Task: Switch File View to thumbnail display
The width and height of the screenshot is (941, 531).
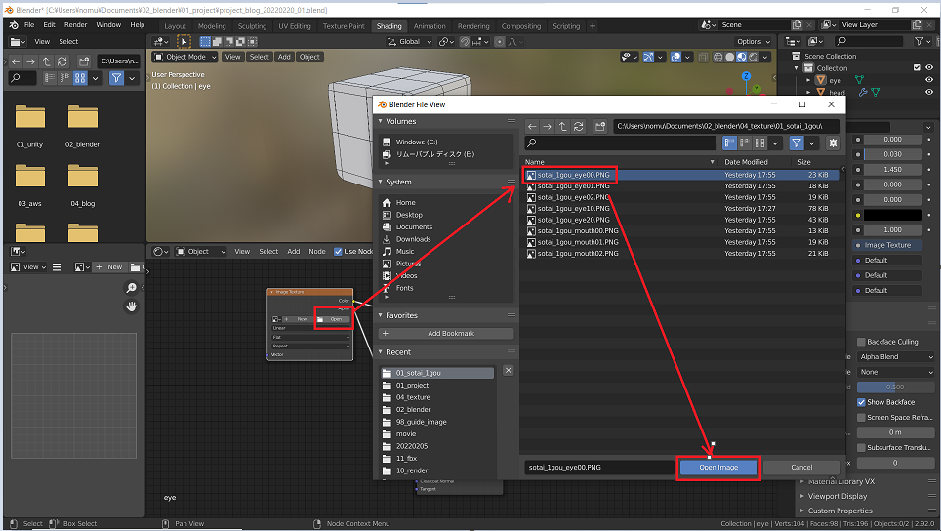Action: click(x=759, y=143)
